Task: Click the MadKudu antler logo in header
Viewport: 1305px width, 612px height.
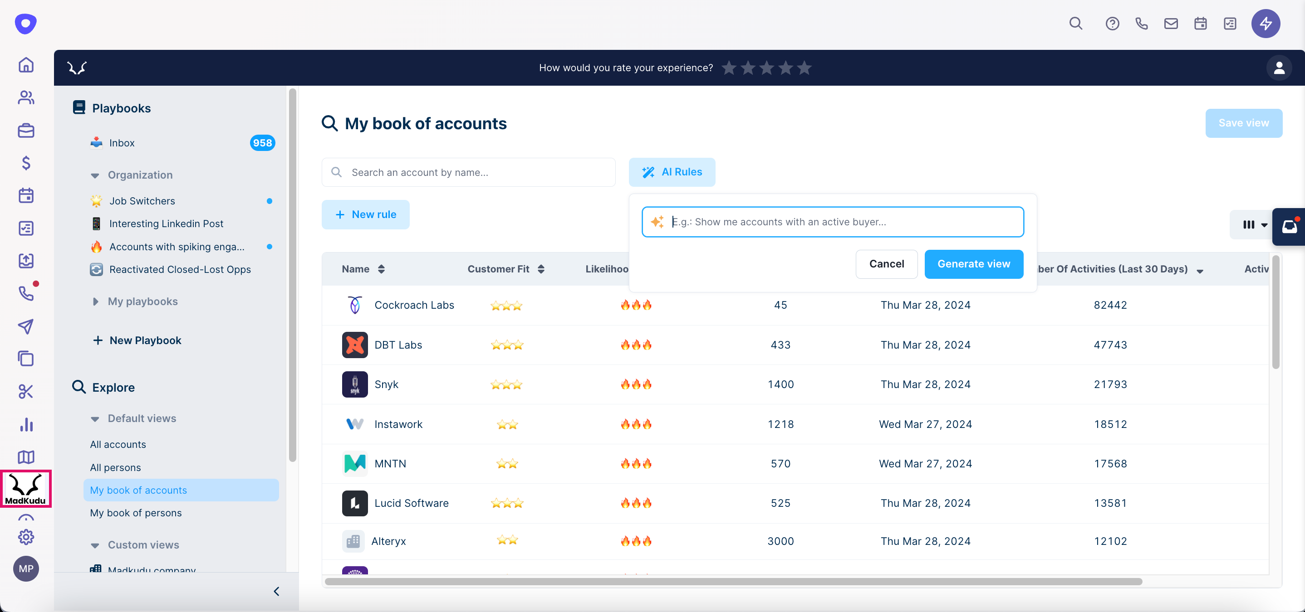Action: pos(77,68)
